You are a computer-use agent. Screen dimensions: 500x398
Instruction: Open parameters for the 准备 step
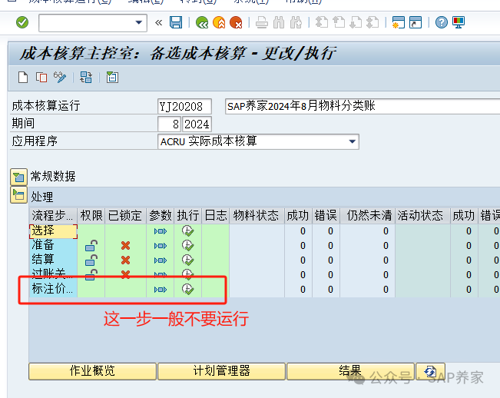click(x=161, y=246)
